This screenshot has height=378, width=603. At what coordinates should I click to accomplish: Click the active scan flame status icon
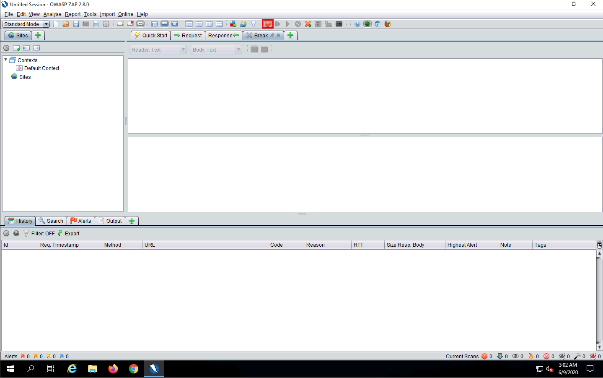click(531, 356)
